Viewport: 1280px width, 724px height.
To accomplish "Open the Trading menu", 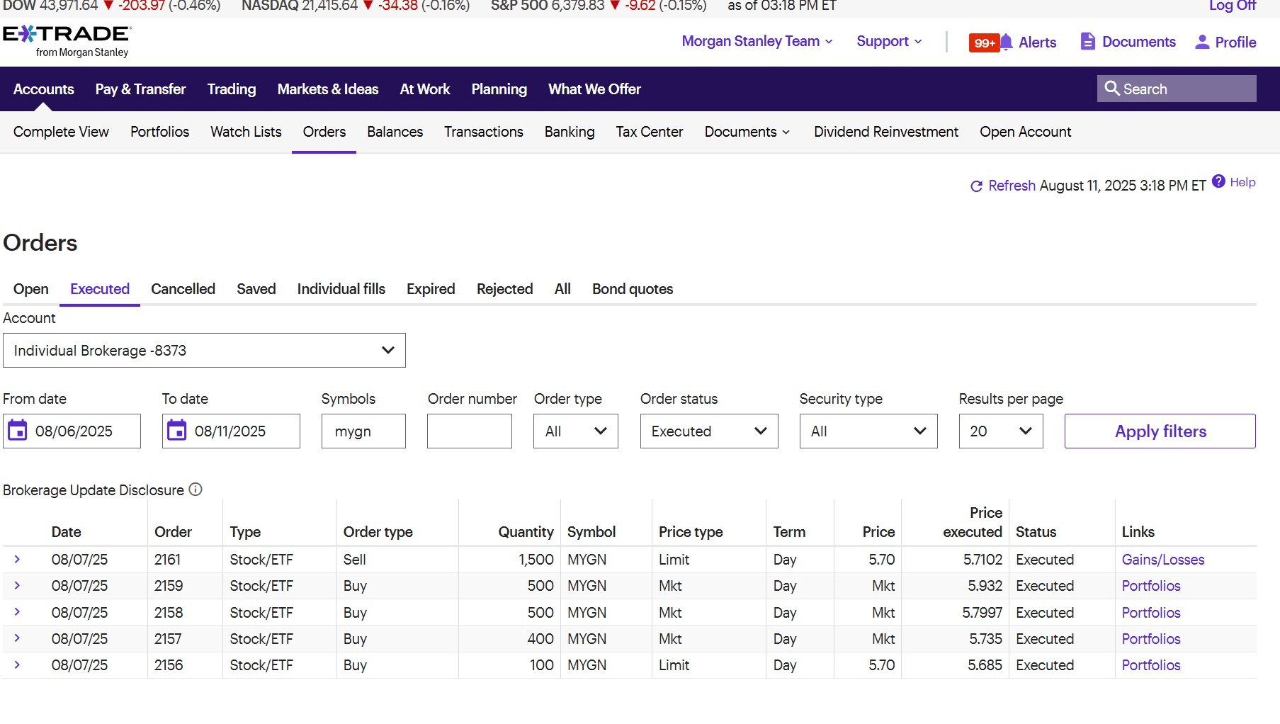I will point(231,89).
